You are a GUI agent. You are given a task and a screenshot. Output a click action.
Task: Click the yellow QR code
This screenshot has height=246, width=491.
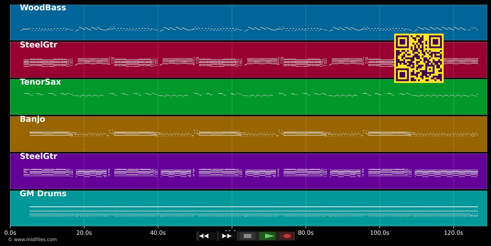pos(419,58)
